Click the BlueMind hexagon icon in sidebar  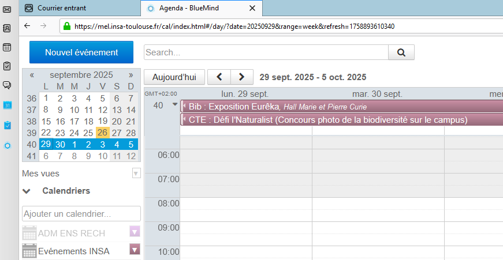point(7,145)
